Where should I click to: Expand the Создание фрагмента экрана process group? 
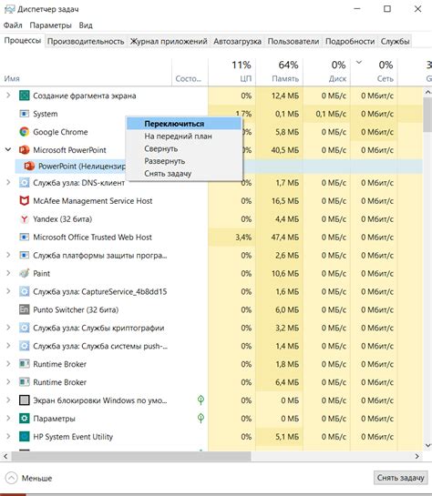point(8,96)
